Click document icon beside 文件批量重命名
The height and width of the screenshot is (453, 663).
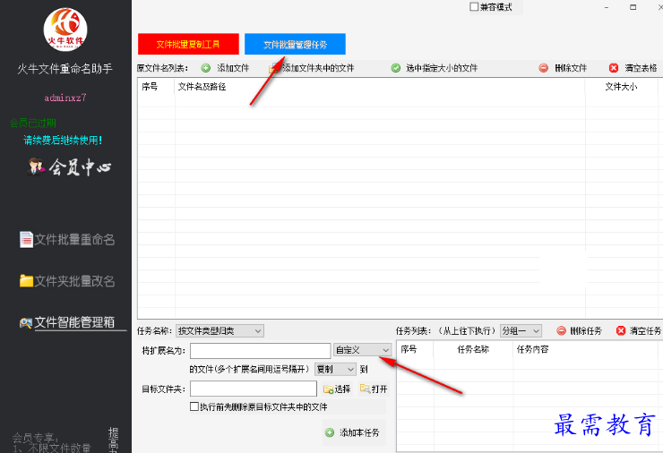[26, 240]
